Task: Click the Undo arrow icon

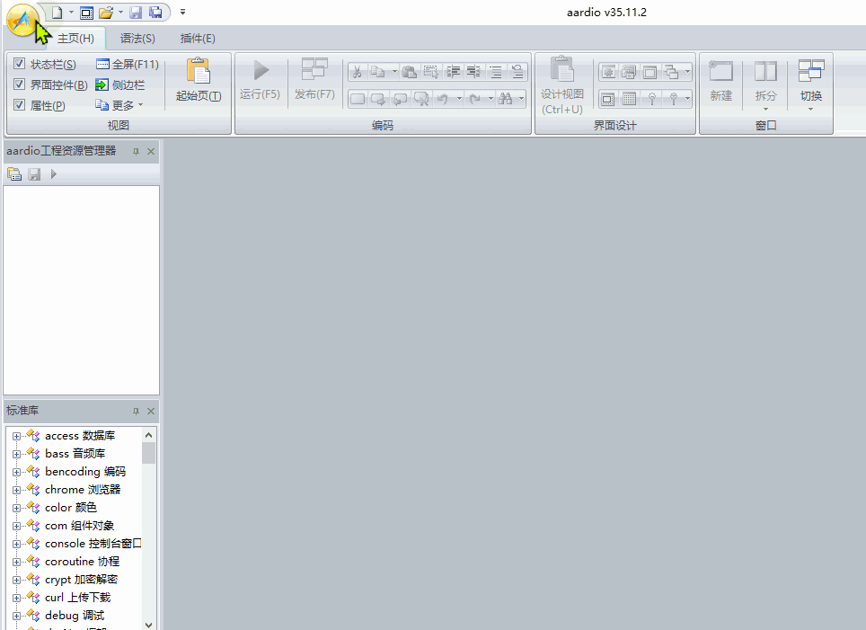Action: point(444,99)
